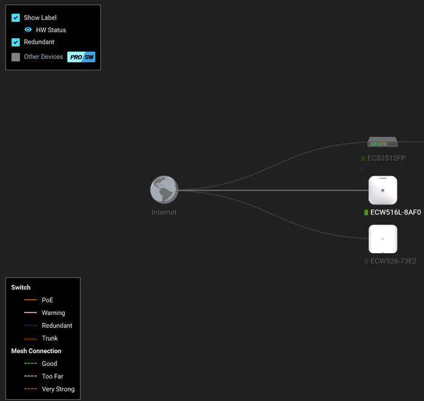Click the Internet node label

(164, 212)
